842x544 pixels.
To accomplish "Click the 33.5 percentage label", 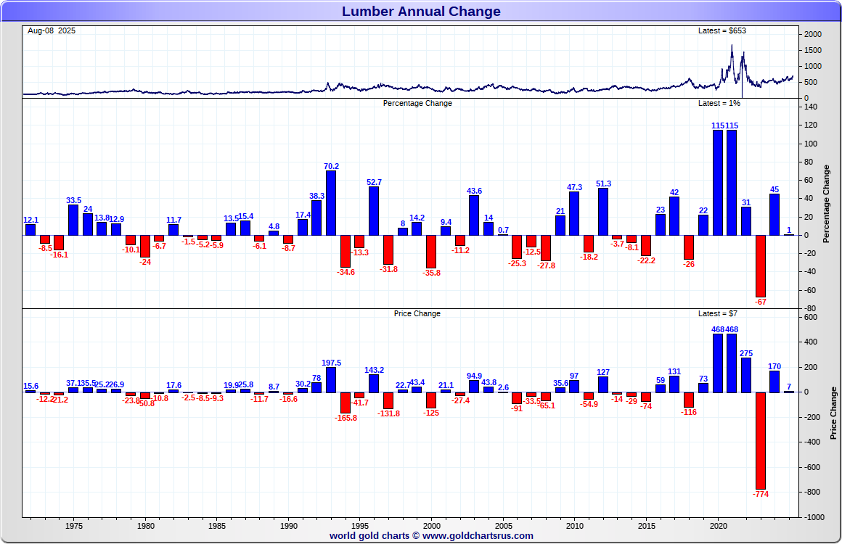I will tap(73, 201).
